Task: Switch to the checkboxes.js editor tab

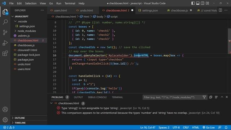Action: point(179,10)
